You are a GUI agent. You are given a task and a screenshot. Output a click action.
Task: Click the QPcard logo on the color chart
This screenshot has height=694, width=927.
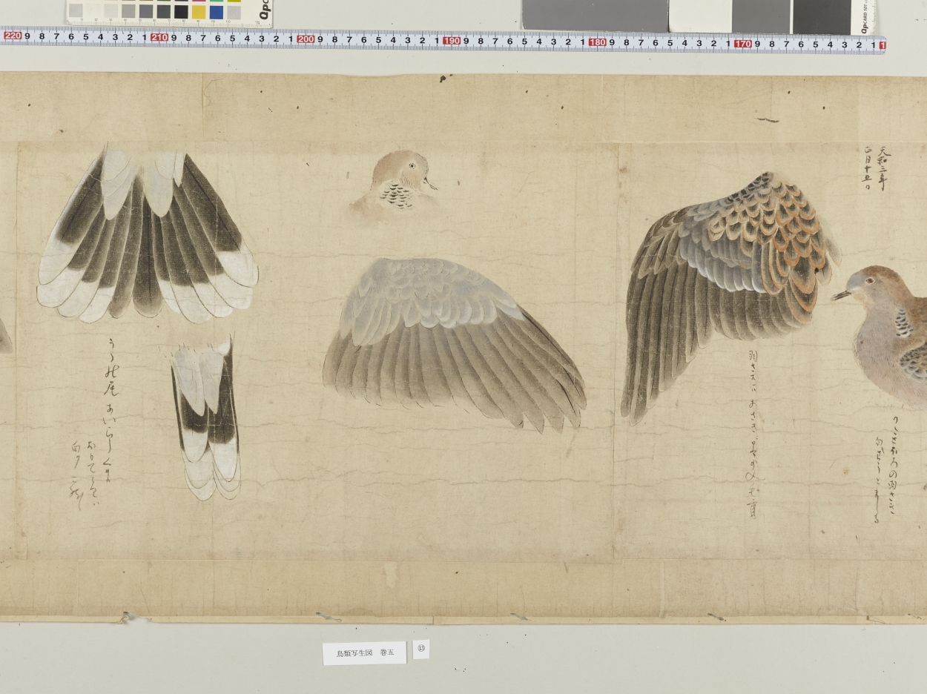[264, 9]
